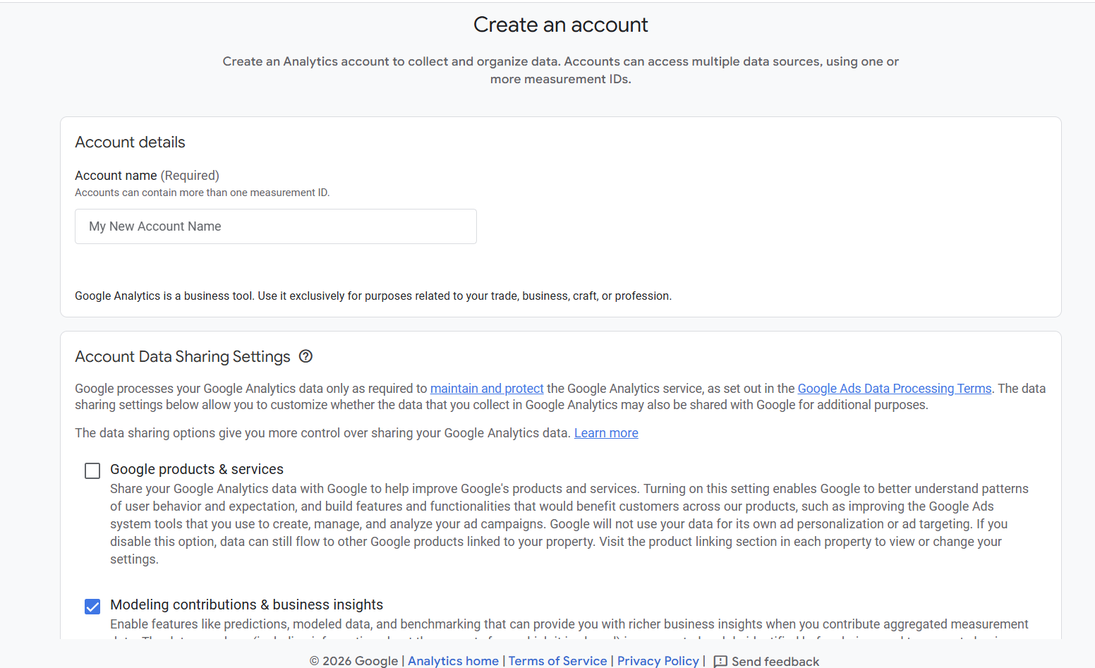Click the "Learn more" data sharing link

click(x=606, y=433)
